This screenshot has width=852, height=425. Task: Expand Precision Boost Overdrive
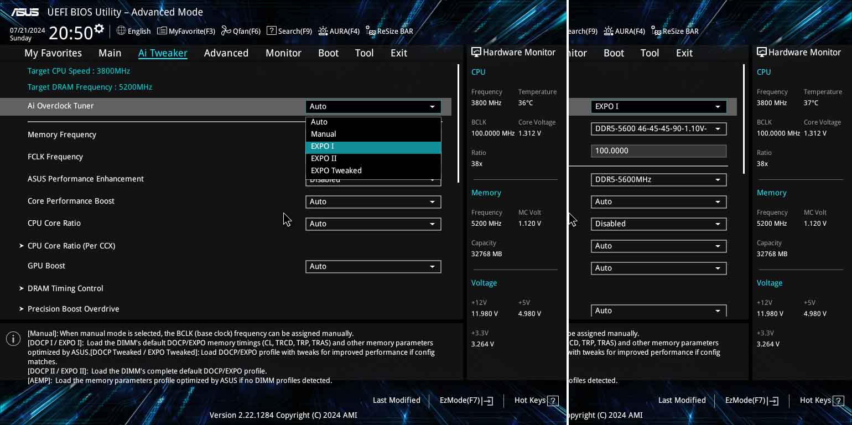click(69, 309)
